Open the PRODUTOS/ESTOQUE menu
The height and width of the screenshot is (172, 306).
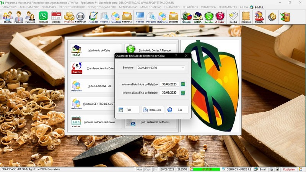(72, 7)
